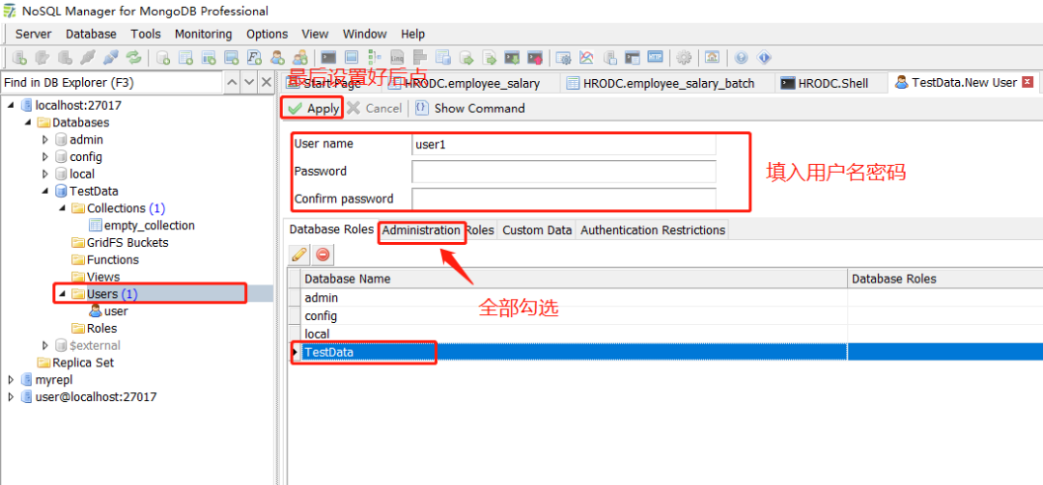This screenshot has width=1043, height=485.
Task: Collapse the Collections (1) folder arrow
Action: click(x=63, y=208)
